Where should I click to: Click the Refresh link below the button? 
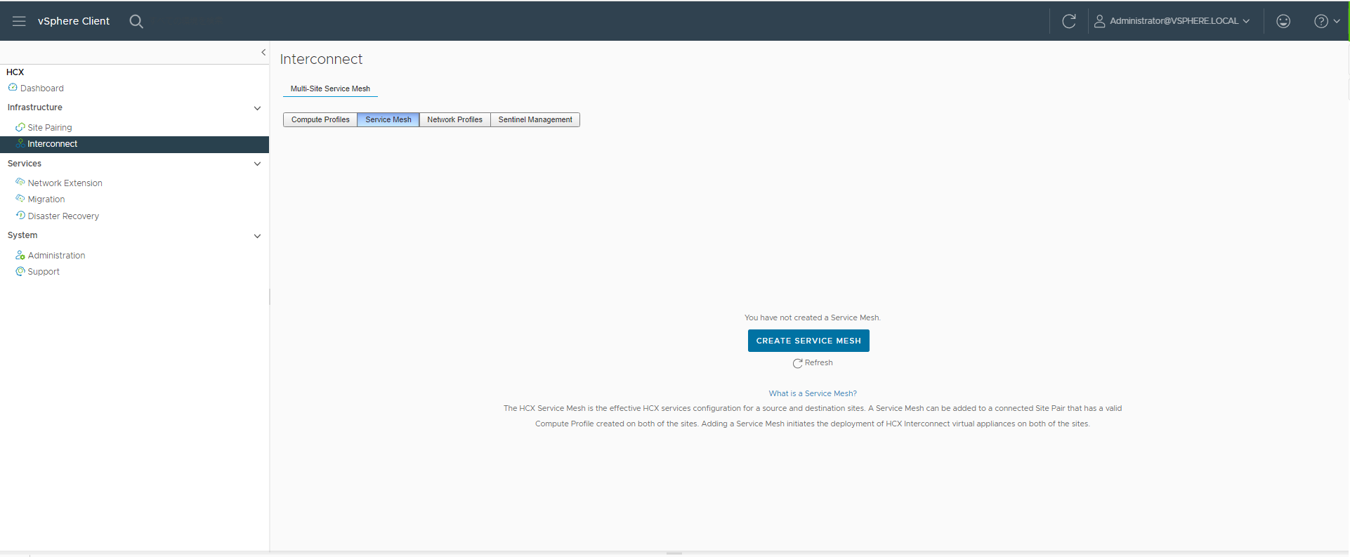coord(819,362)
